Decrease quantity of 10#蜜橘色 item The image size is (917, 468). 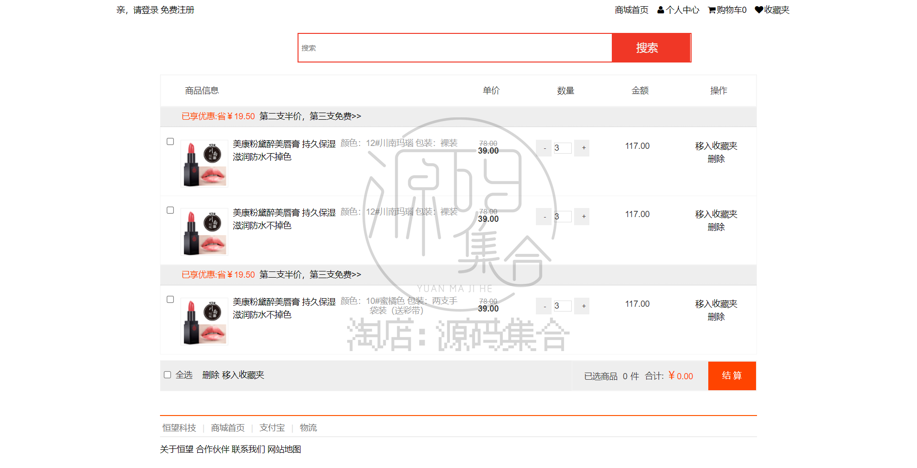pos(544,306)
